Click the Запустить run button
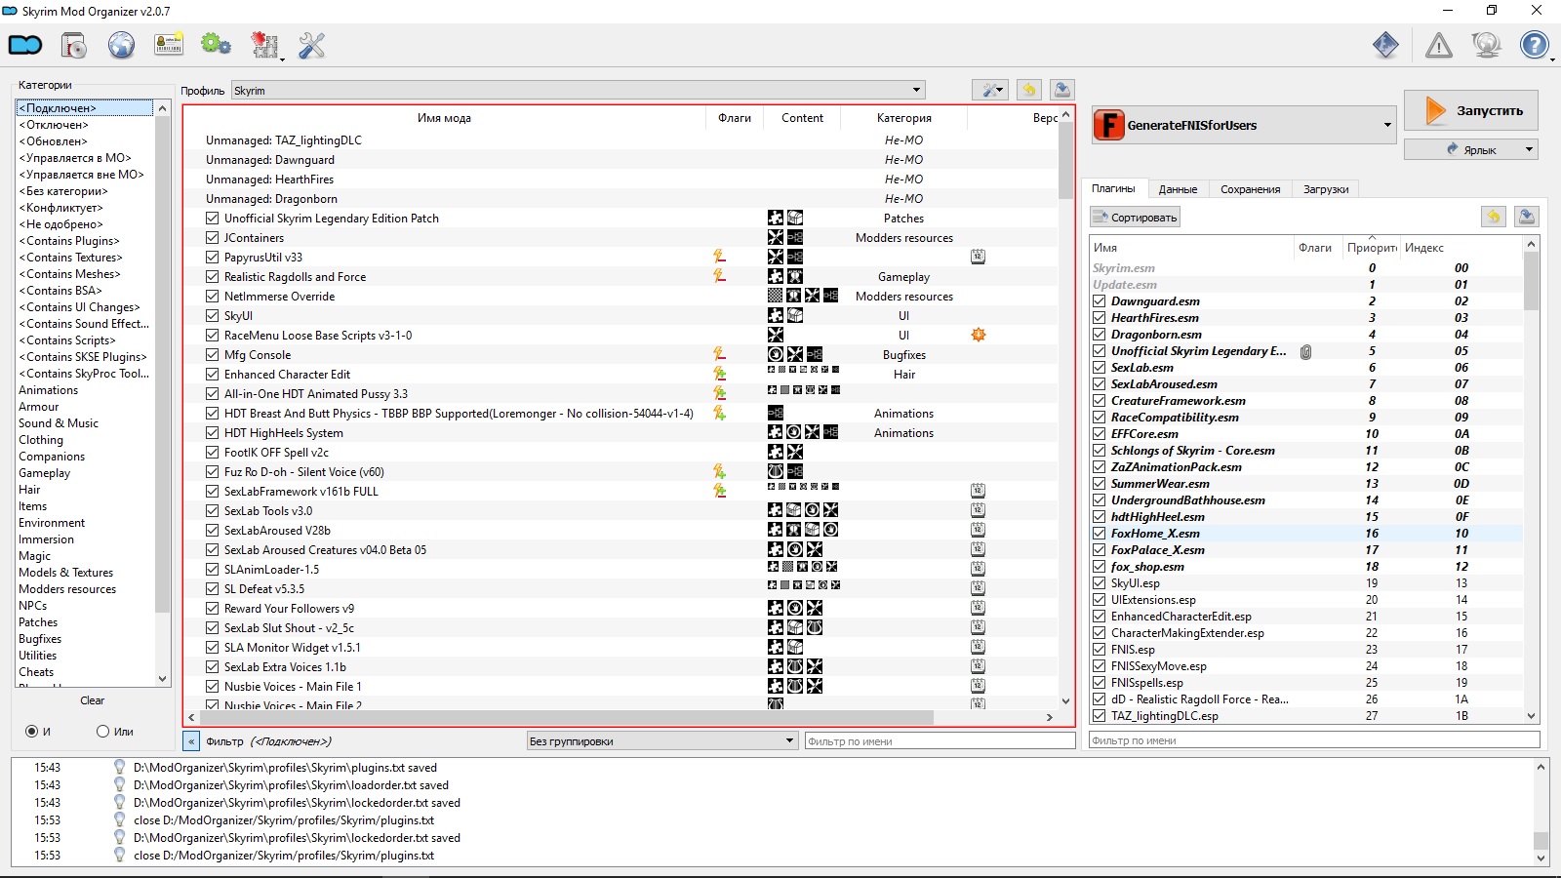The image size is (1561, 878). pyautogui.click(x=1471, y=110)
